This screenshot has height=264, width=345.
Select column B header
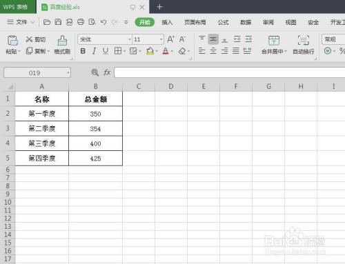pos(96,86)
